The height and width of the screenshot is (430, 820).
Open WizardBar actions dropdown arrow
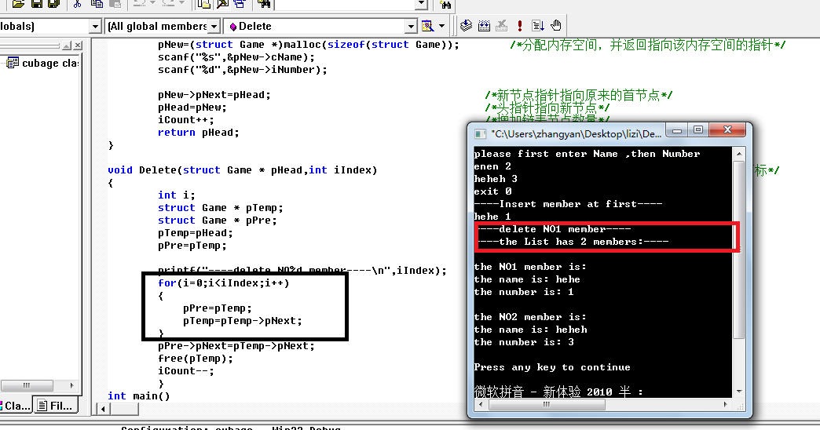[442, 26]
